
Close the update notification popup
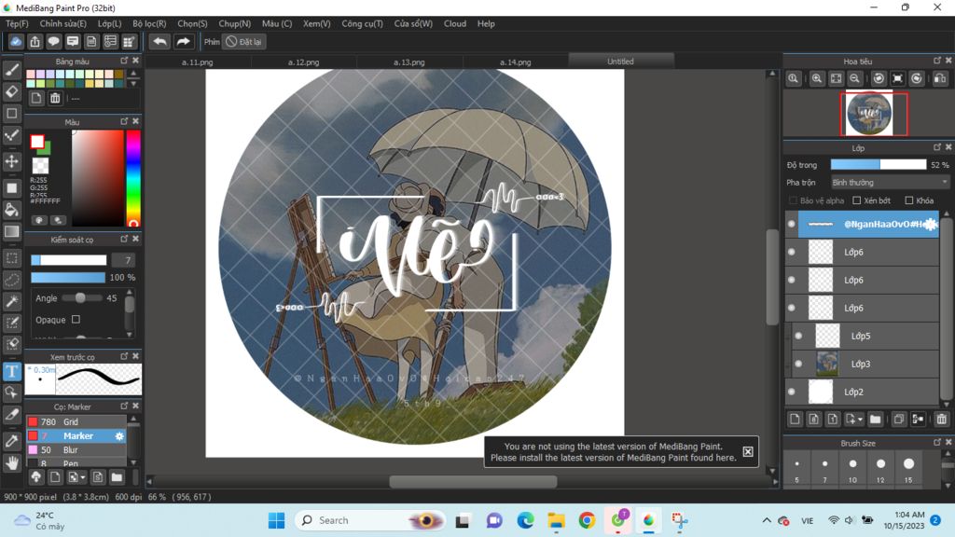pyautogui.click(x=747, y=451)
